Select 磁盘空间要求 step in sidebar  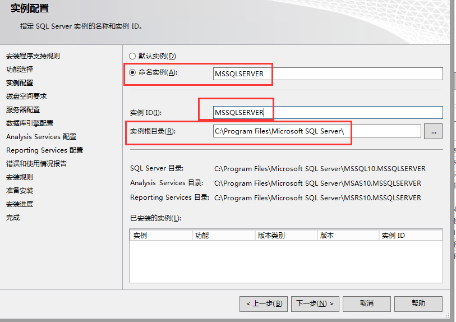pyautogui.click(x=26, y=96)
